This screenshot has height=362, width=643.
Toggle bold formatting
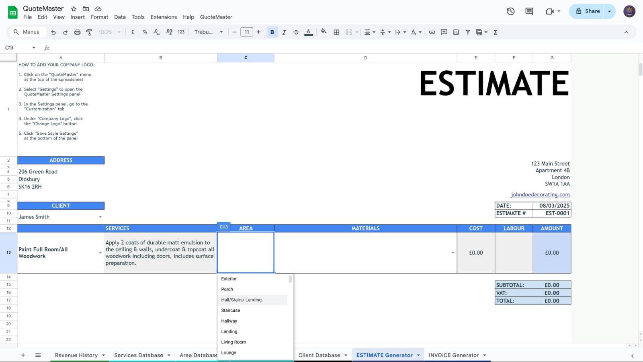tap(272, 32)
